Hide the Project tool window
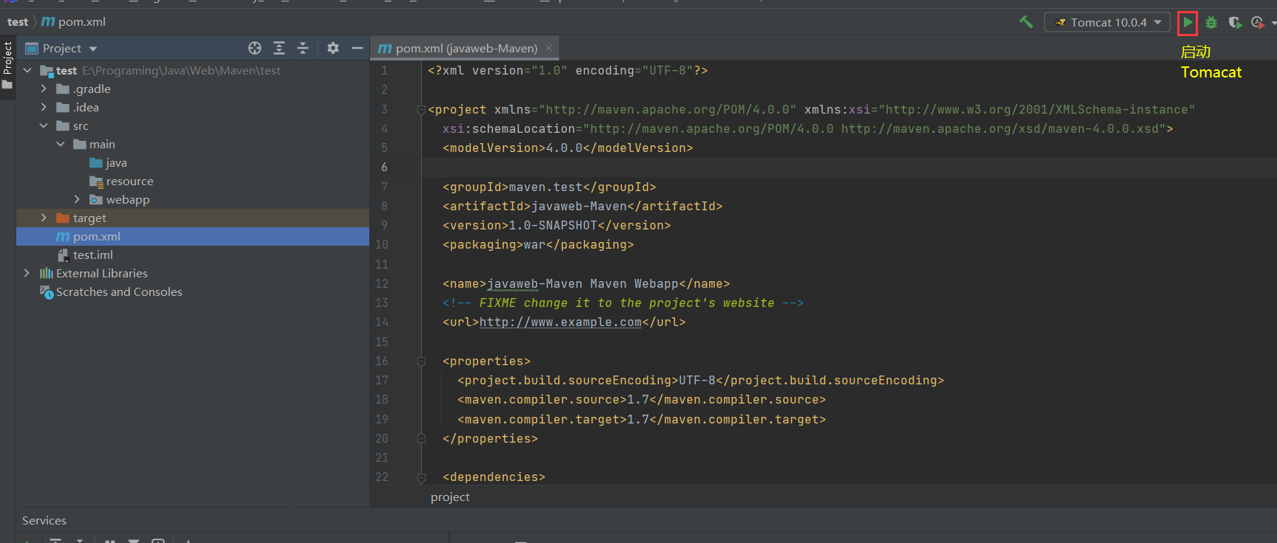 coord(357,48)
